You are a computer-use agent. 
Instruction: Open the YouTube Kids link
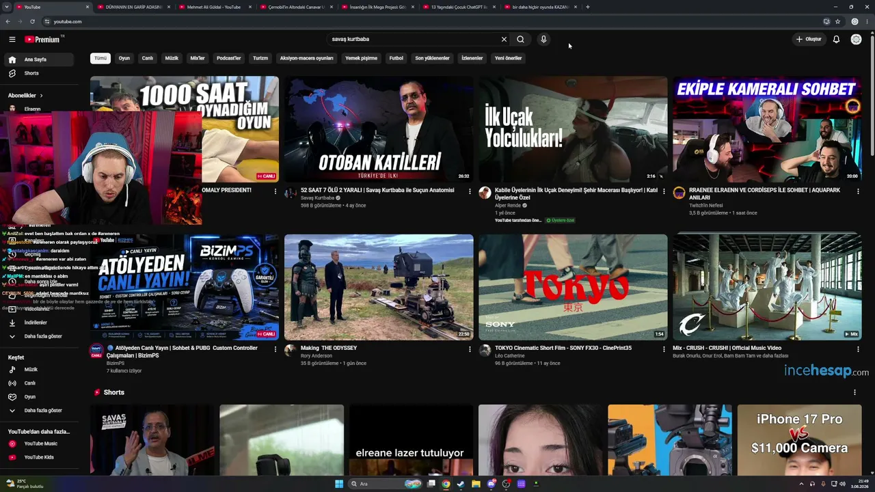[x=40, y=457]
